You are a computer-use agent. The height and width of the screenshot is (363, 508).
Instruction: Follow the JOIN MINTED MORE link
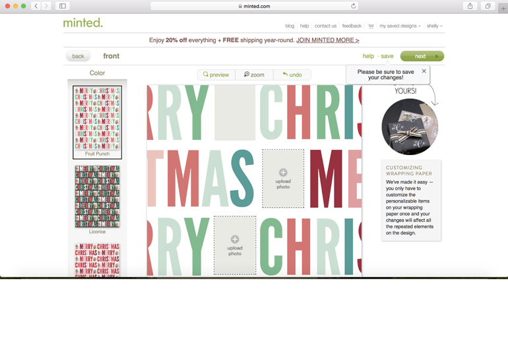327,40
